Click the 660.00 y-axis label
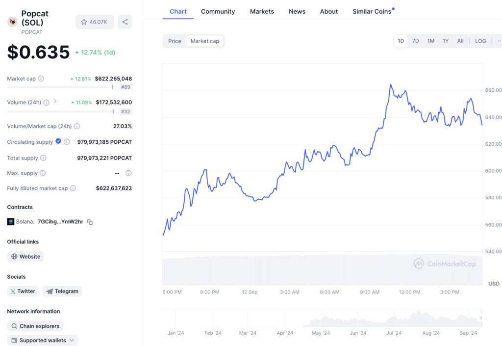This screenshot has width=502, height=346. [493, 90]
